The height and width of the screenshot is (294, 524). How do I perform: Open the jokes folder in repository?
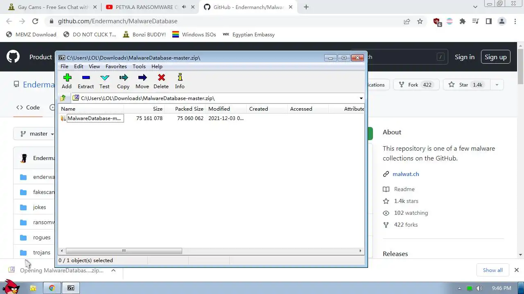coord(39,207)
